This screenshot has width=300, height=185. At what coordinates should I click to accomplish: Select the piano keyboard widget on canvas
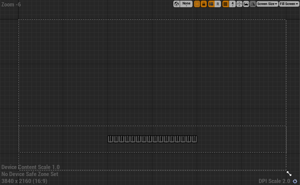point(152,139)
